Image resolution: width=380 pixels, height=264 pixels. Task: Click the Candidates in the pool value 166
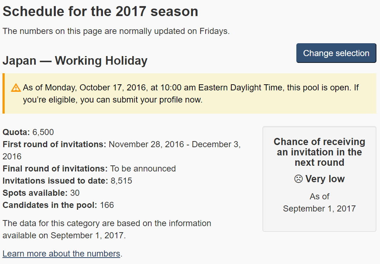point(107,205)
